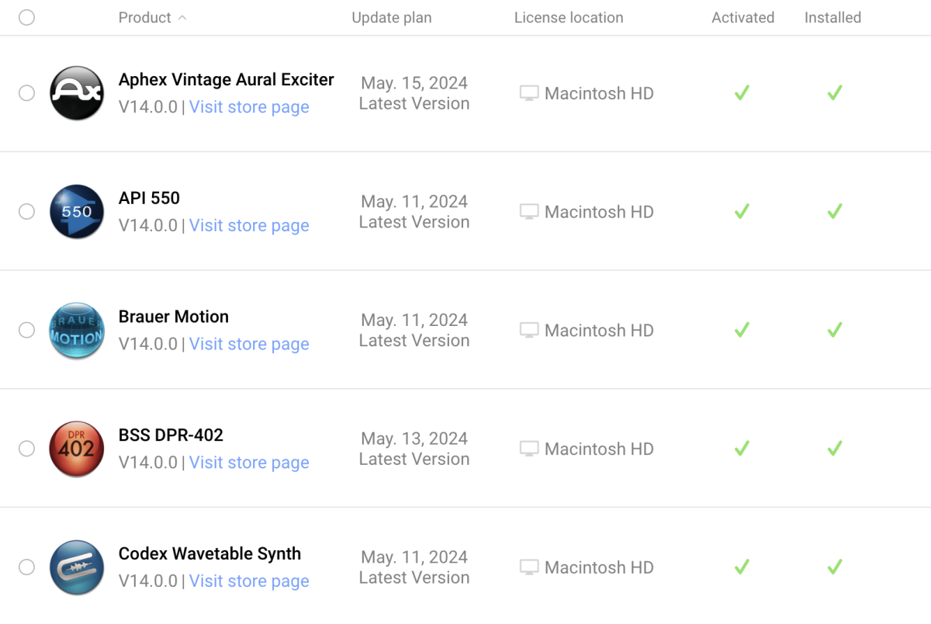Click Activated checkmark for BSS DPR-402
The width and height of the screenshot is (931, 624).
(742, 449)
